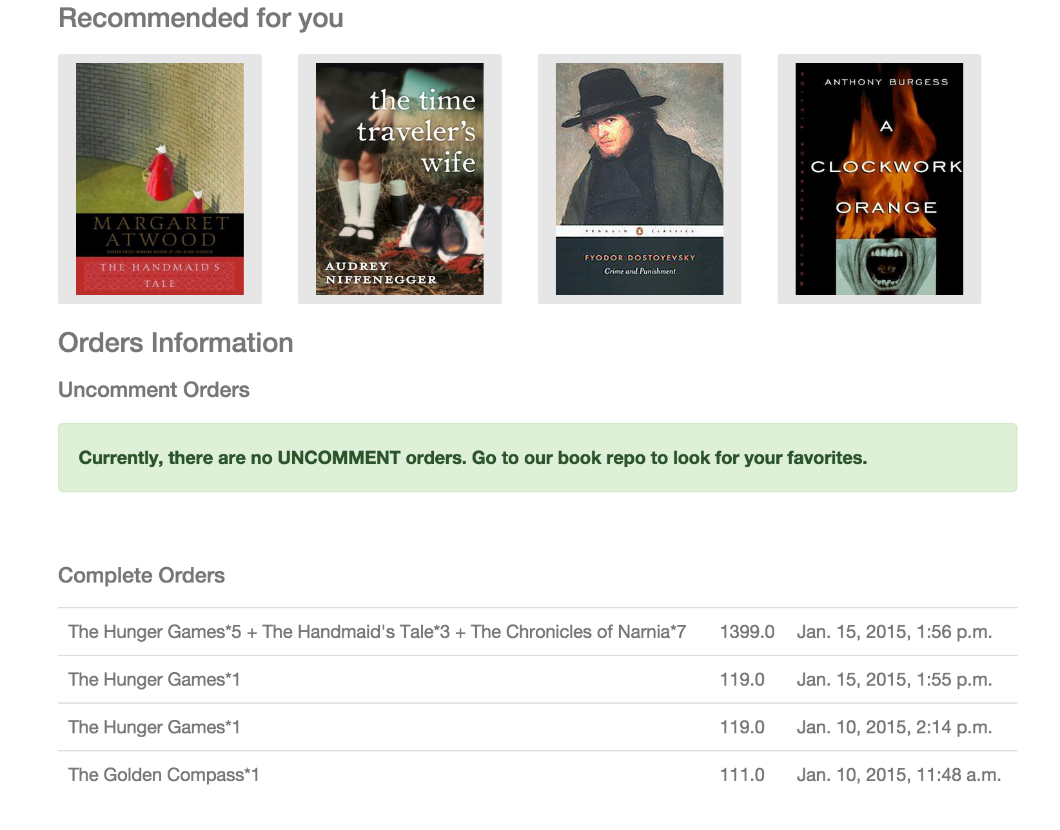Click the no UNCOMMENT orders green notice
Screen dimensions: 1060x830
click(x=538, y=458)
